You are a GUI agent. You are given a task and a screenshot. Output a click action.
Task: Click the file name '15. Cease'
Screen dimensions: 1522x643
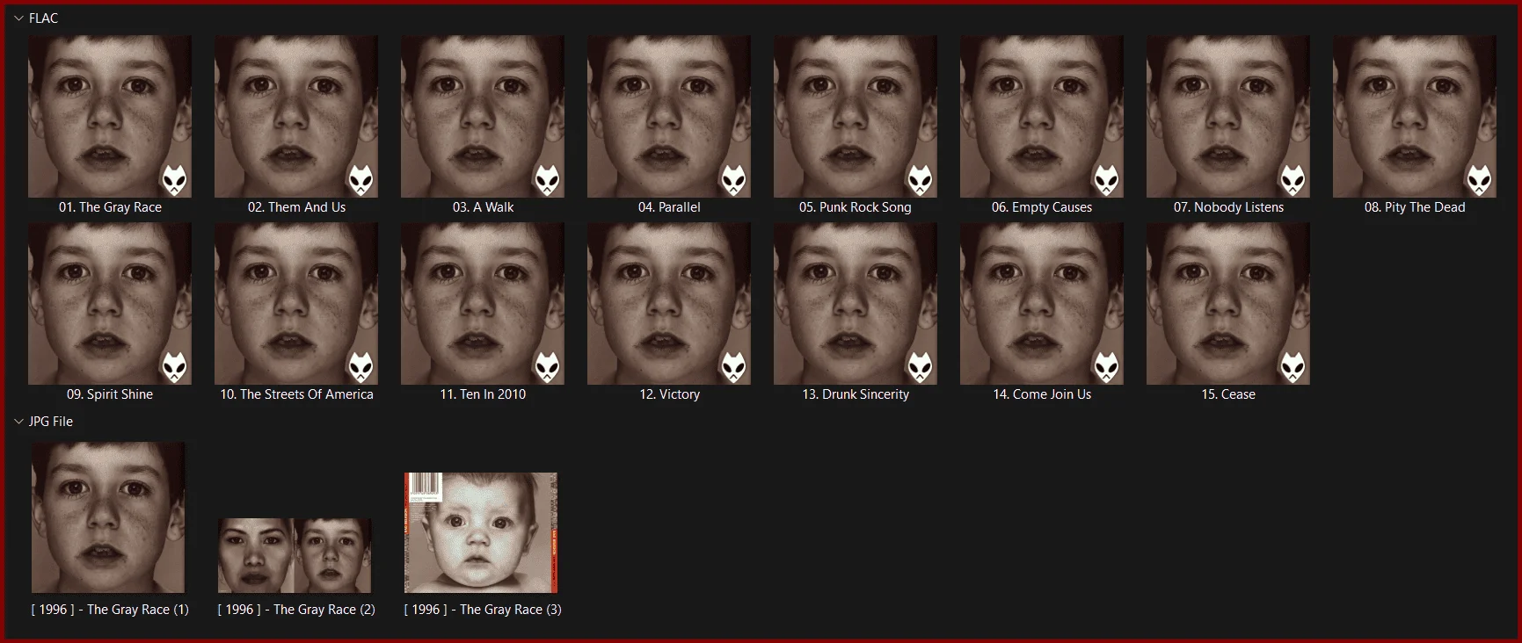(1228, 394)
